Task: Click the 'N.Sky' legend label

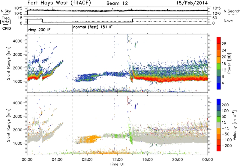Action: click(x=6, y=11)
